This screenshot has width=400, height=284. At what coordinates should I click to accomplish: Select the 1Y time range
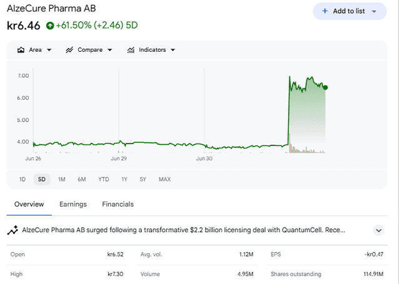(124, 179)
